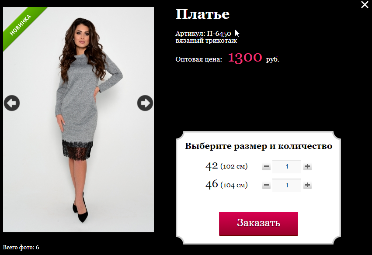
Task: Click the Заказать order button
Action: (258, 224)
